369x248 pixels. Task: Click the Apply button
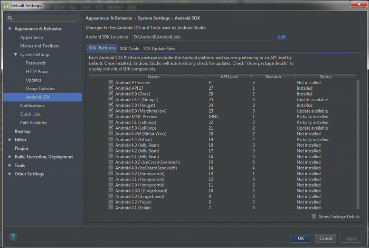point(351,238)
